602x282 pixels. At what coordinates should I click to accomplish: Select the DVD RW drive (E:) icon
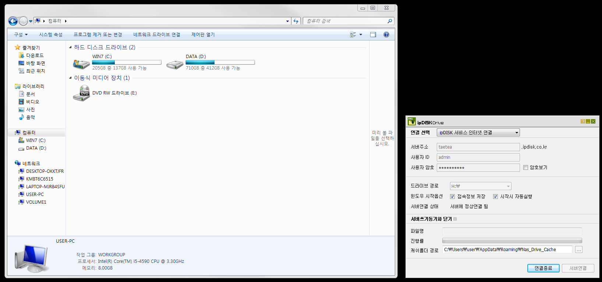click(81, 93)
